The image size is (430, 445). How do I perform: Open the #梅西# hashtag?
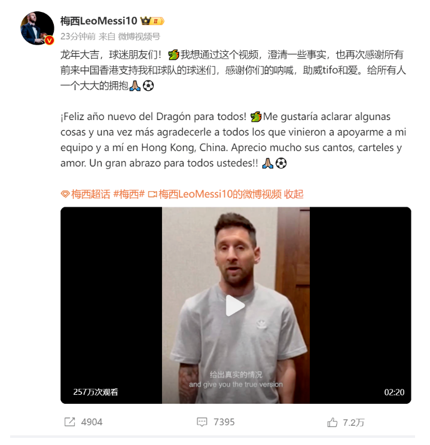click(x=129, y=194)
